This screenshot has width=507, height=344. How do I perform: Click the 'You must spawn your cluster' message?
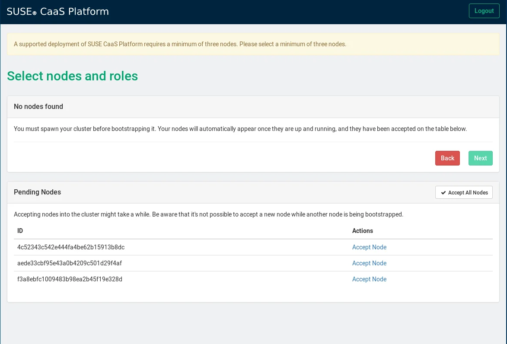[240, 129]
